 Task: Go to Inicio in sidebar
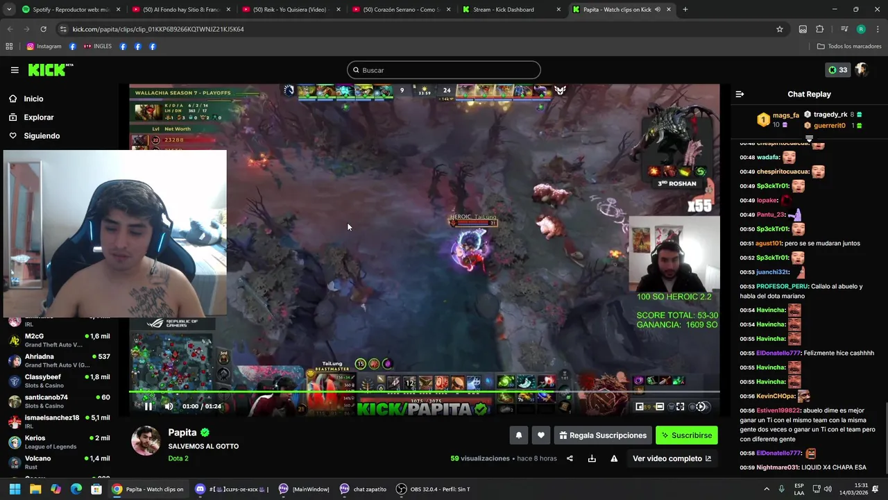click(x=33, y=99)
